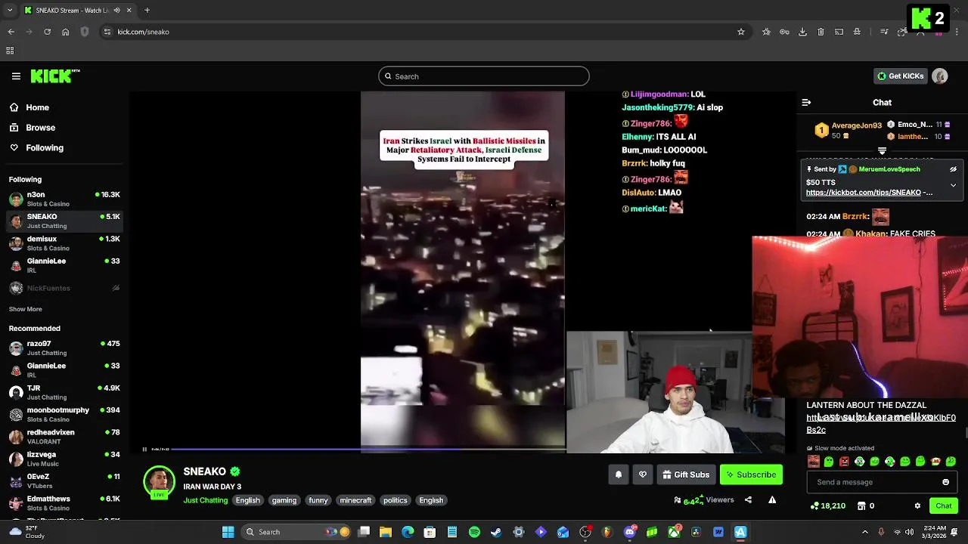968x544 pixels.
Task: Open TJR recommended channel
Action: pyautogui.click(x=64, y=392)
